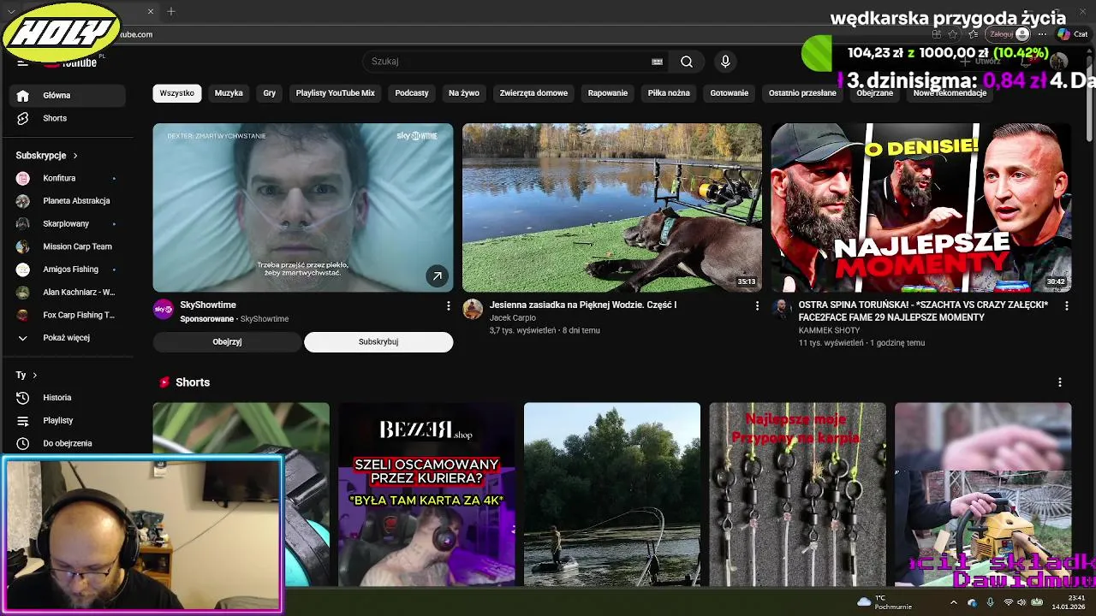
Task: Select Ostatnio przesłane filter chip
Action: pos(802,93)
